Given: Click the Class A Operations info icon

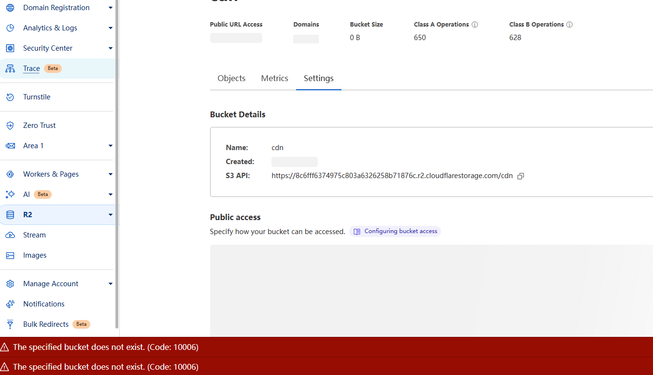Looking at the screenshot, I should tap(475, 25).
